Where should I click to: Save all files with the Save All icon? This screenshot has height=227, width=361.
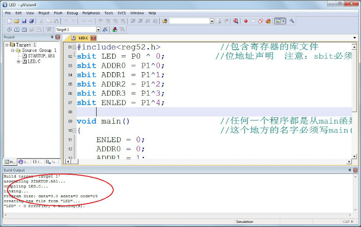pos(32,21)
